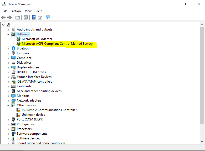Expand Audio inputs and outputs
Viewport: 205px width, 151px height.
[x=8, y=30]
